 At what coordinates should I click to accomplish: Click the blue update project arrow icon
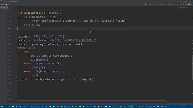[172, 4]
